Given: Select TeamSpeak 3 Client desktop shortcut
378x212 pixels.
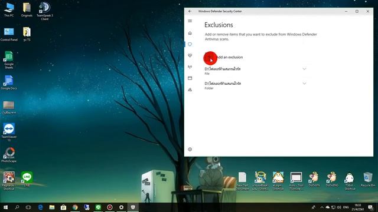Looking at the screenshot, I should pos(45,11).
